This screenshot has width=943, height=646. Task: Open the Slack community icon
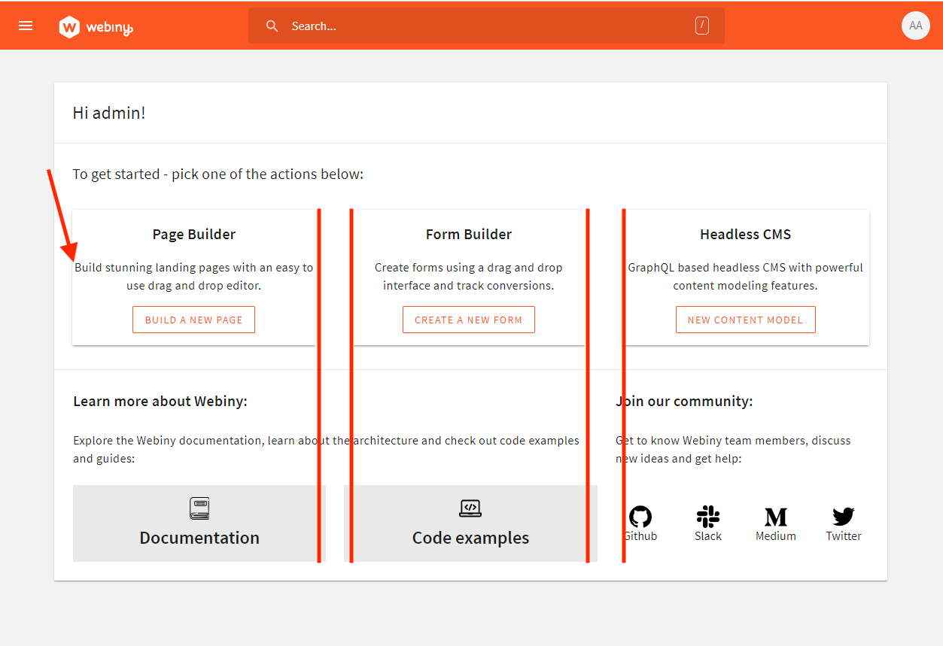[708, 516]
